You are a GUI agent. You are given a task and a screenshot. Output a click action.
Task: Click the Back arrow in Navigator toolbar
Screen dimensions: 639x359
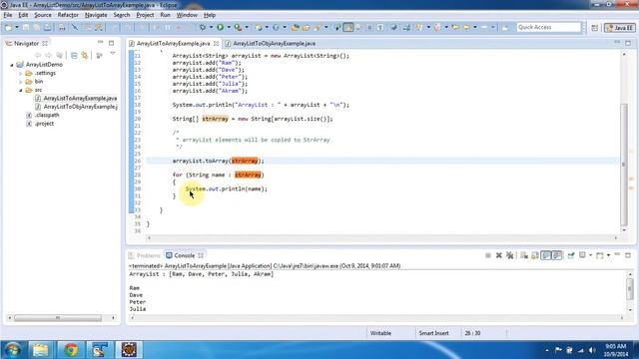[x=38, y=56]
